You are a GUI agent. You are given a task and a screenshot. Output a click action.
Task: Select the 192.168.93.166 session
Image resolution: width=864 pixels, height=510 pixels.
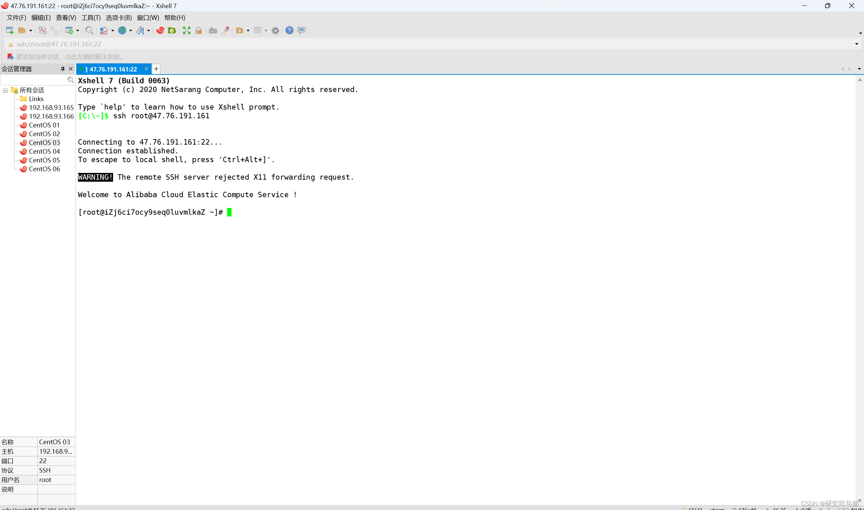(x=51, y=117)
